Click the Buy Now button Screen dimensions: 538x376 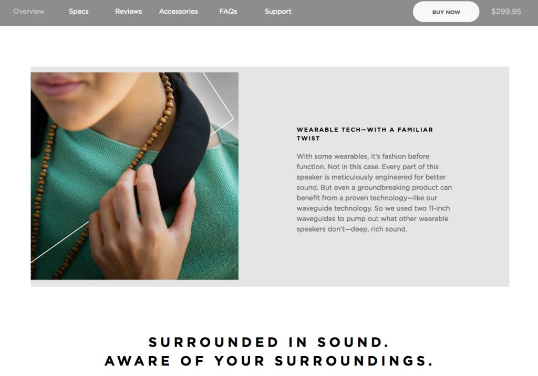click(446, 12)
